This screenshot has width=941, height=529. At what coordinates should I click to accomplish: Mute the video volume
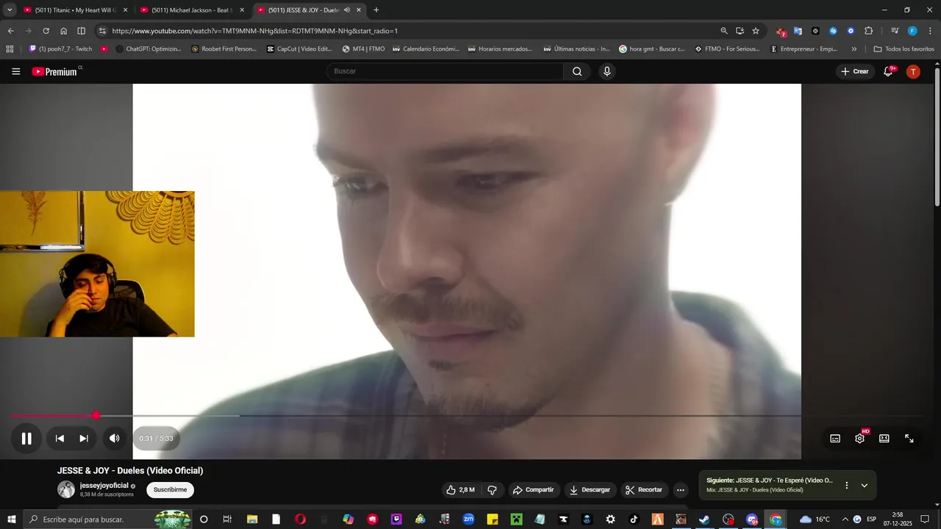[114, 439]
